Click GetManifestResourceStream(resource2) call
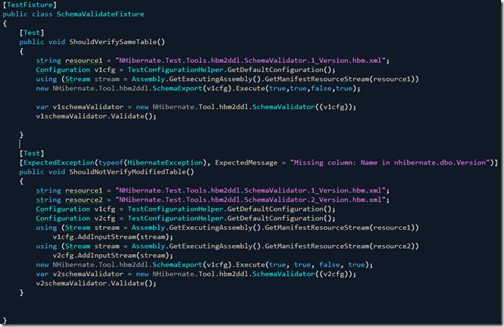This screenshot has height=327, width=504. pos(342,247)
